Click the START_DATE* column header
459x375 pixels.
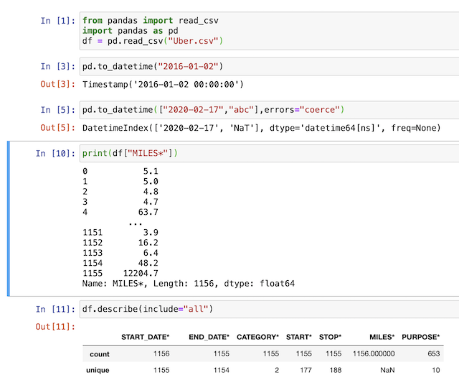tap(145, 337)
